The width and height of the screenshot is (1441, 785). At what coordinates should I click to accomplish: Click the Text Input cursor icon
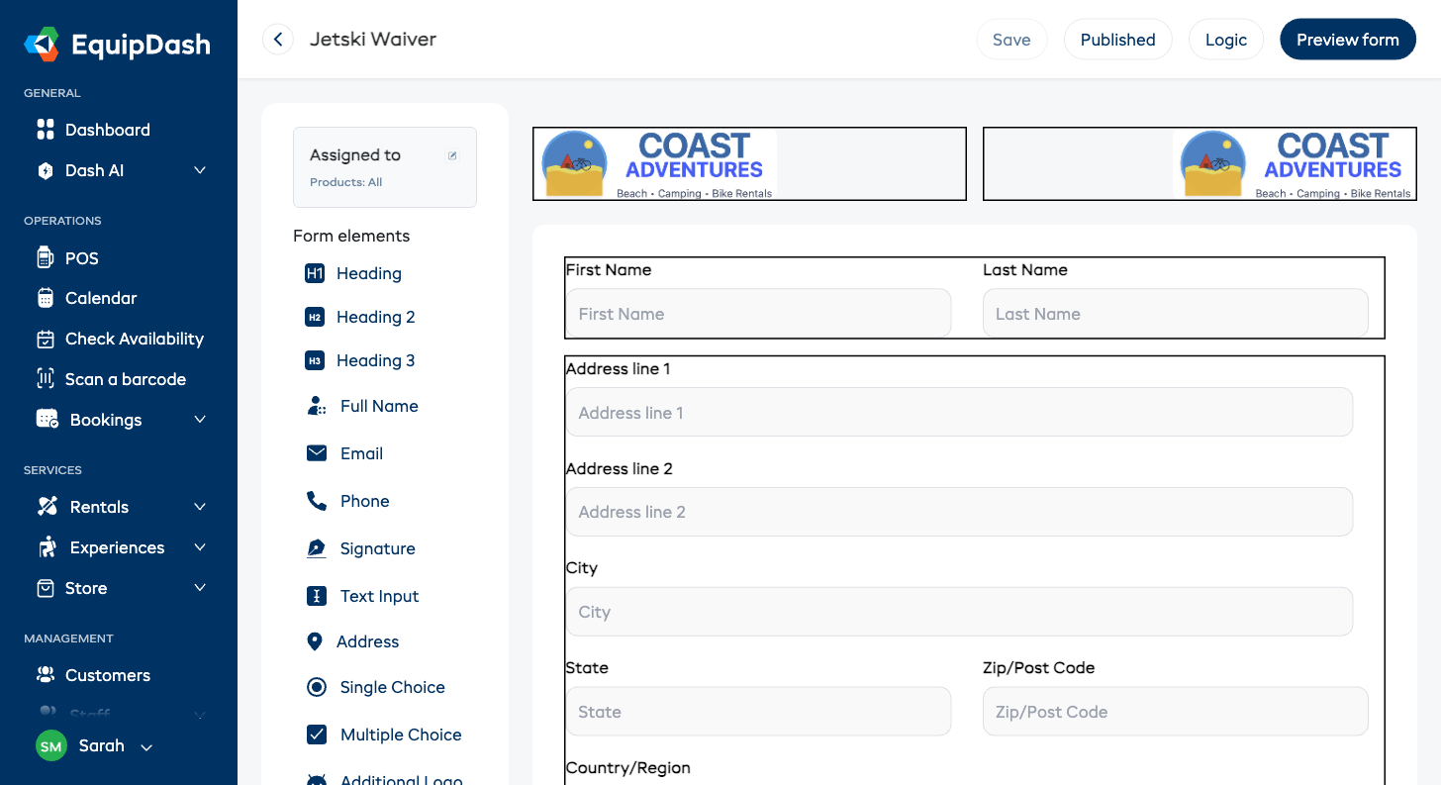(317, 596)
